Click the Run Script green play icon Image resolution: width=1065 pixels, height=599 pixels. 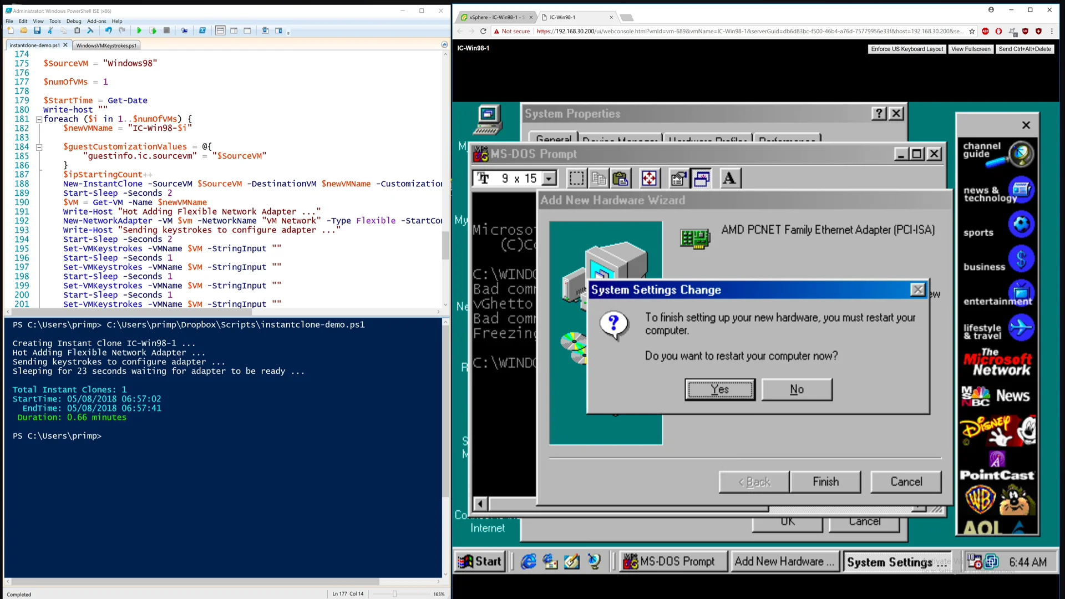tap(139, 31)
